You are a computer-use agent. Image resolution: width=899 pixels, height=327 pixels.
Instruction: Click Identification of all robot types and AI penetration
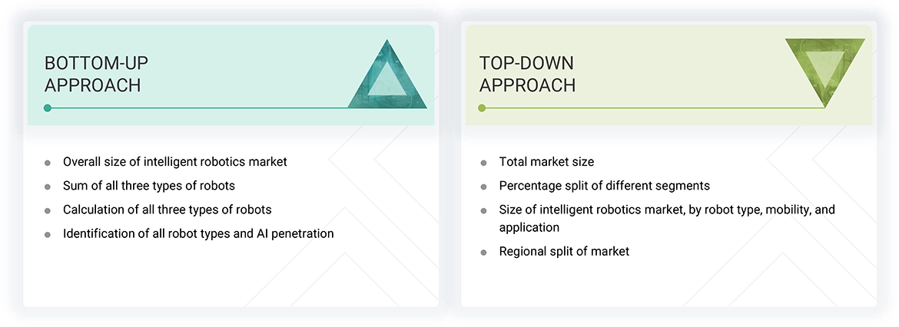(x=198, y=233)
